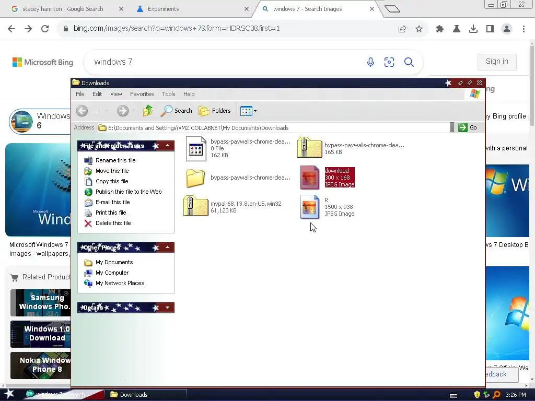Click the star Start button on taskbar
The image size is (535, 401).
(9, 395)
